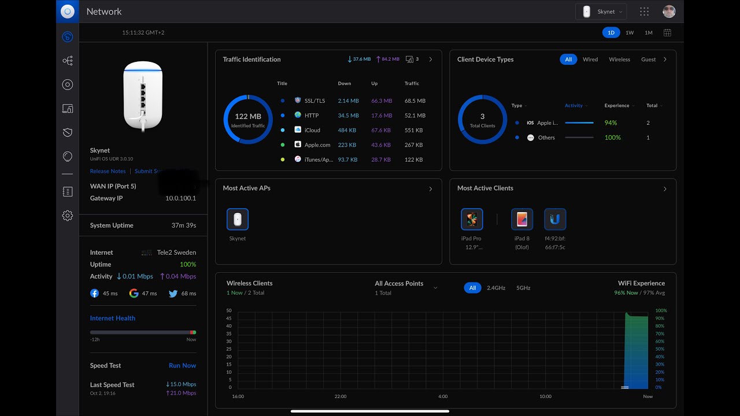Image resolution: width=740 pixels, height=416 pixels.
Task: Click the Google latency icon
Action: point(134,294)
